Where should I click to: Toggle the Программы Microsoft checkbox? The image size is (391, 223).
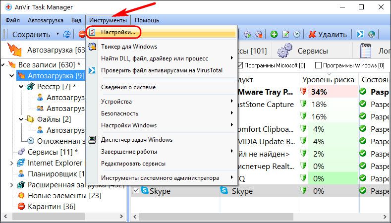pos(241,65)
